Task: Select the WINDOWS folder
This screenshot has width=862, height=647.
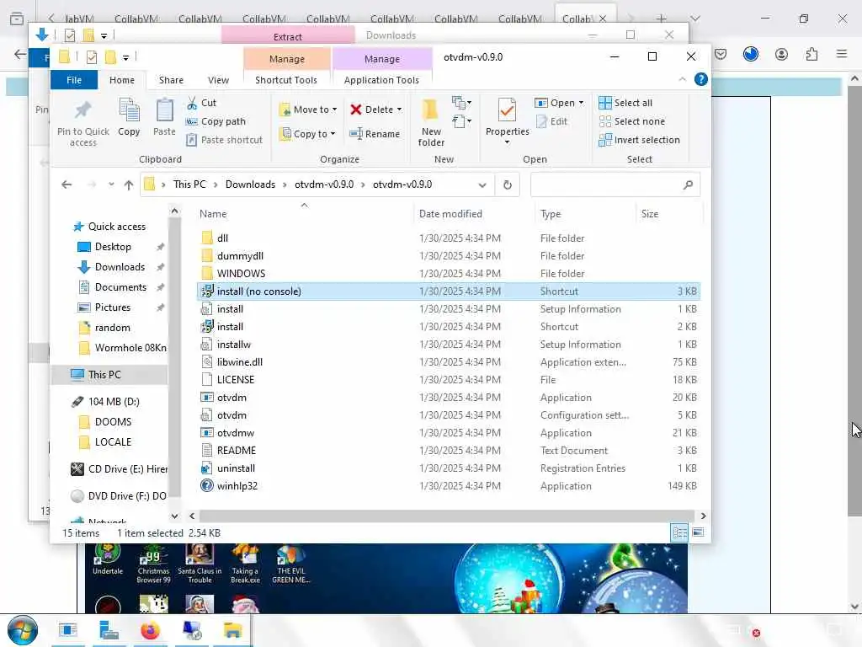Action: [x=449, y=274]
